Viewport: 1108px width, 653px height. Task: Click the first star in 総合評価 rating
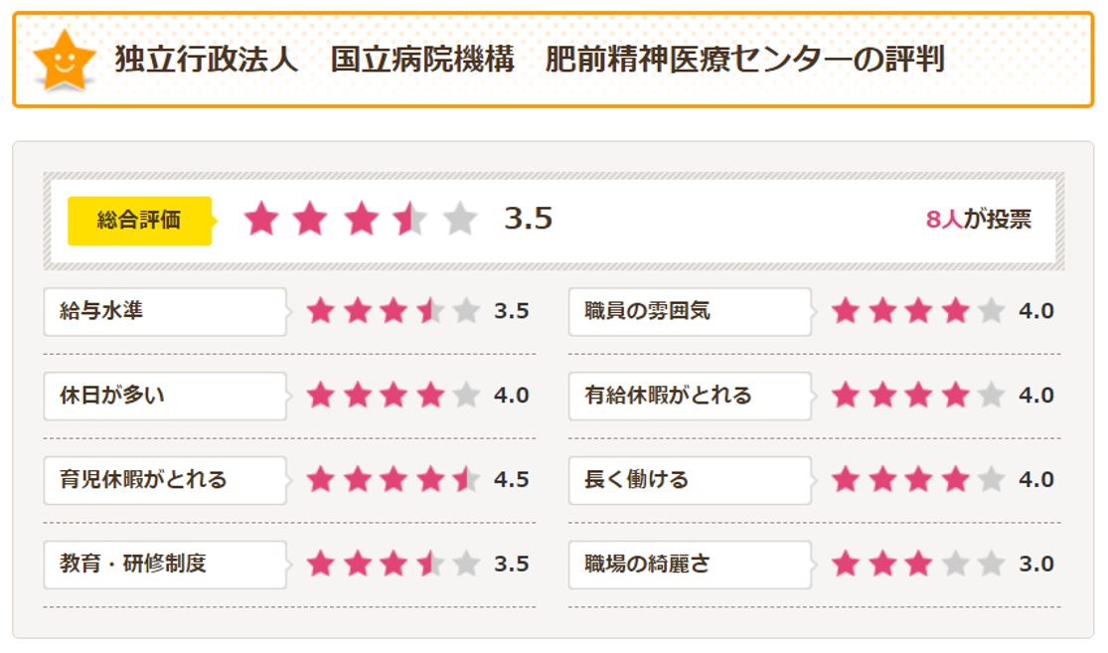point(261,220)
